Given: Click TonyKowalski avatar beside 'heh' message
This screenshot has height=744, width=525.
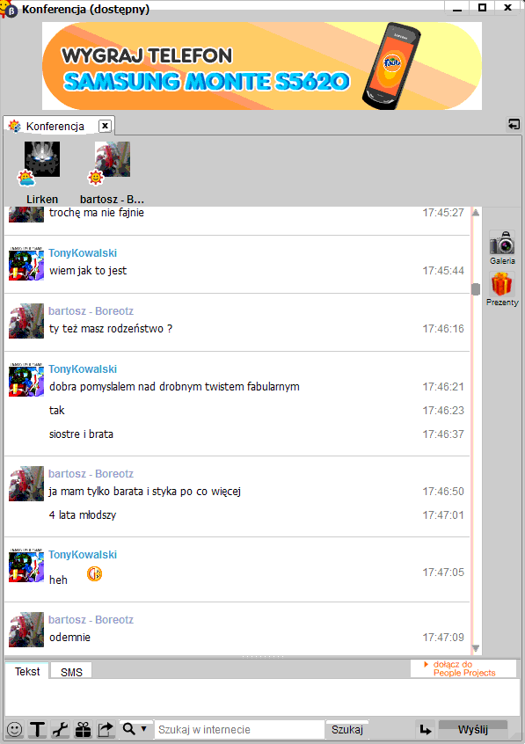Looking at the screenshot, I should [x=26, y=566].
